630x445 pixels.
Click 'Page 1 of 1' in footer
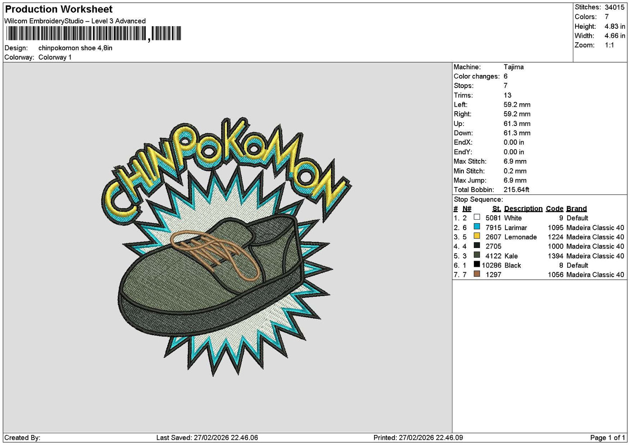[x=607, y=438]
